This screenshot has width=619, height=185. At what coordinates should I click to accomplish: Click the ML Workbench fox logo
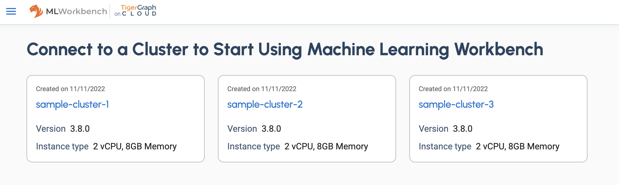pos(36,11)
